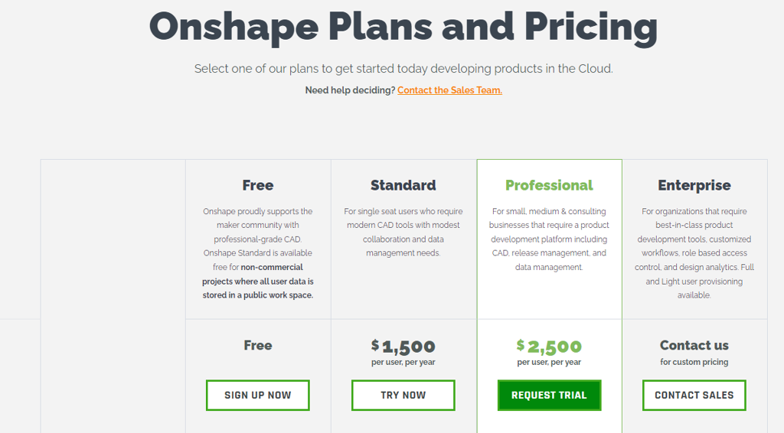Click the Contact us pricing label

(694, 345)
